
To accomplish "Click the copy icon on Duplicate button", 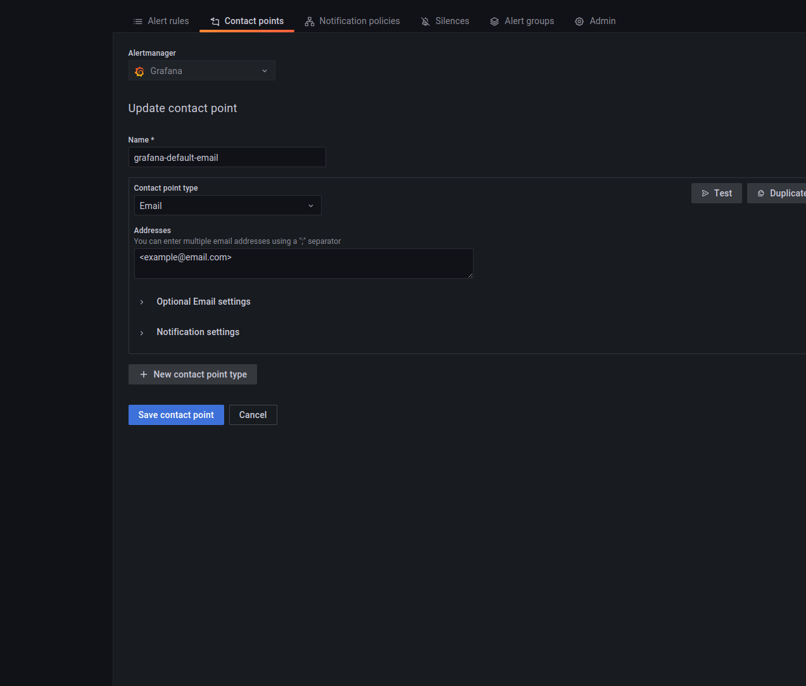I will (x=761, y=194).
